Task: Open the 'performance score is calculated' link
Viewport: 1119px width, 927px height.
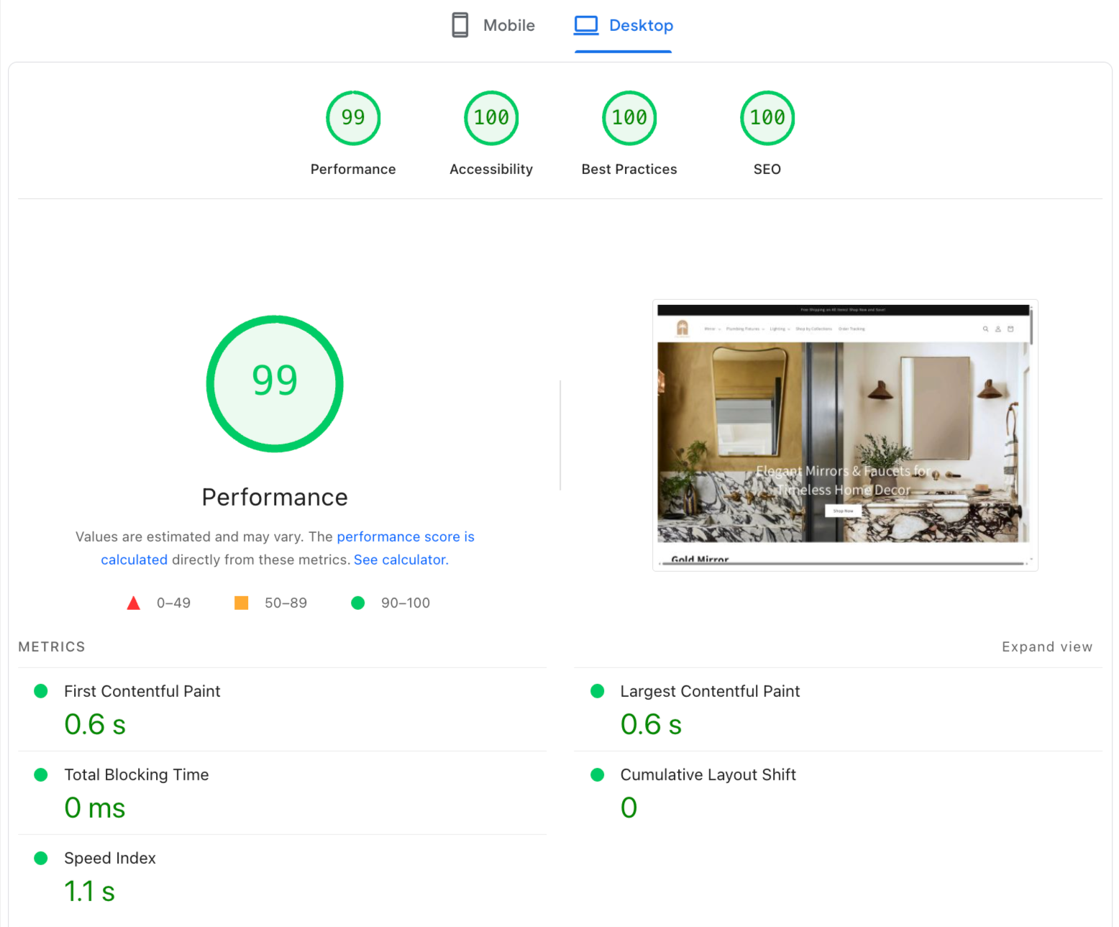Action: tap(405, 537)
